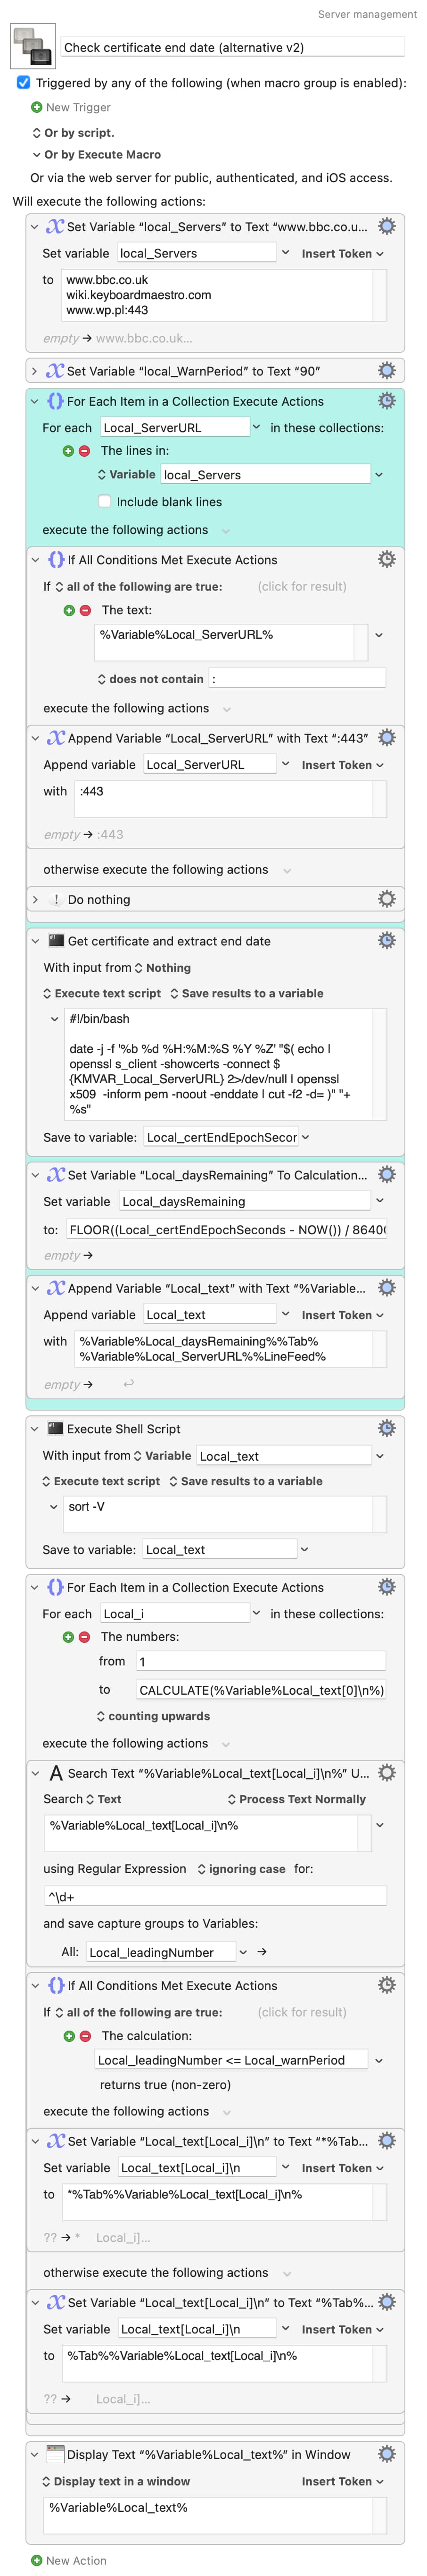Screen dimensions: 427x2576
Task: Click green plus icon next to New Action
Action: point(37,2560)
